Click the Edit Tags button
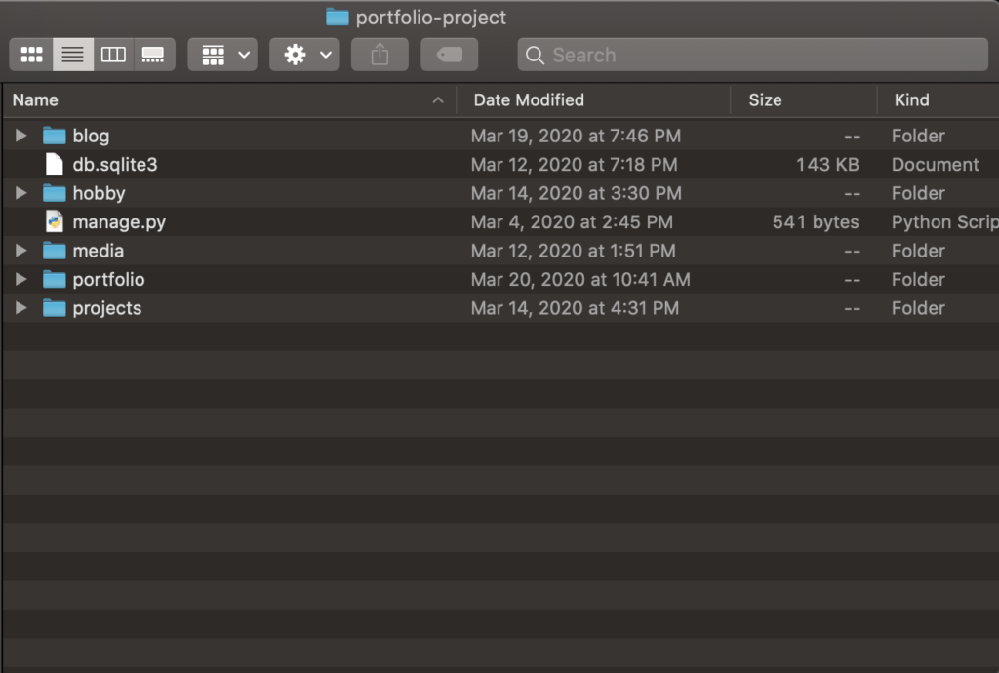The width and height of the screenshot is (999, 673). pos(449,55)
